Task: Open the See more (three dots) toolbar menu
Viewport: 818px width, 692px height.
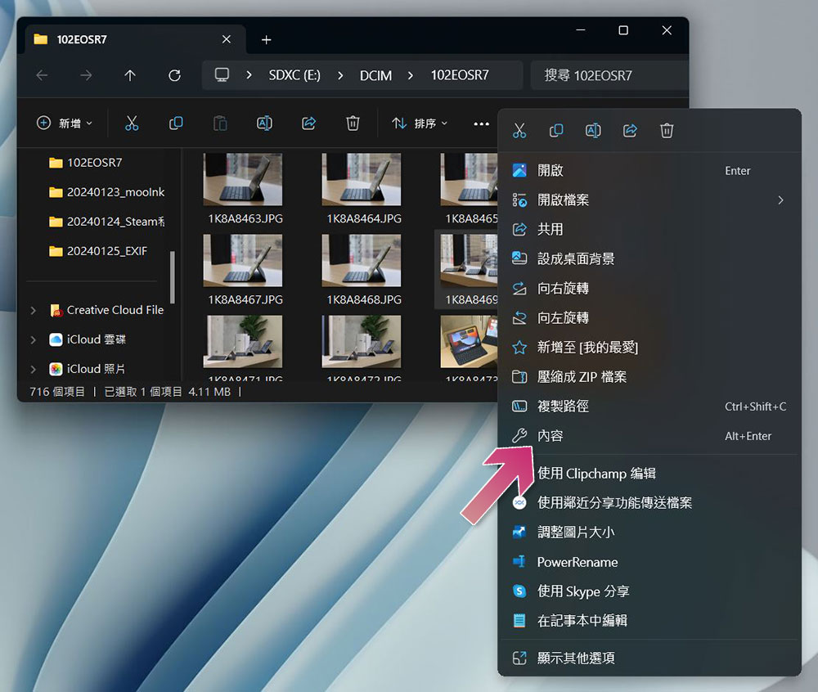Action: pyautogui.click(x=481, y=124)
